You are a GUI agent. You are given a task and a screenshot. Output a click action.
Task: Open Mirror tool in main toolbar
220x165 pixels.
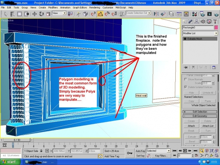coord(156,14)
